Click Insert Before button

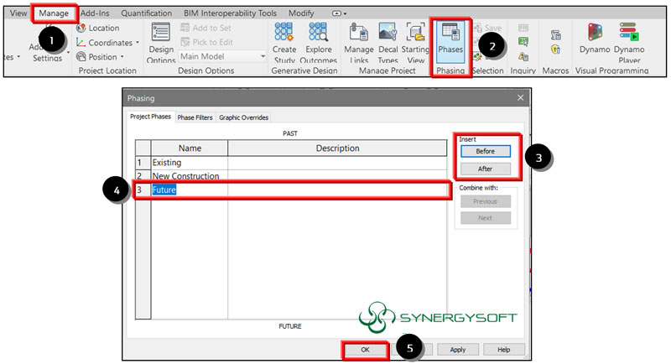pyautogui.click(x=486, y=151)
